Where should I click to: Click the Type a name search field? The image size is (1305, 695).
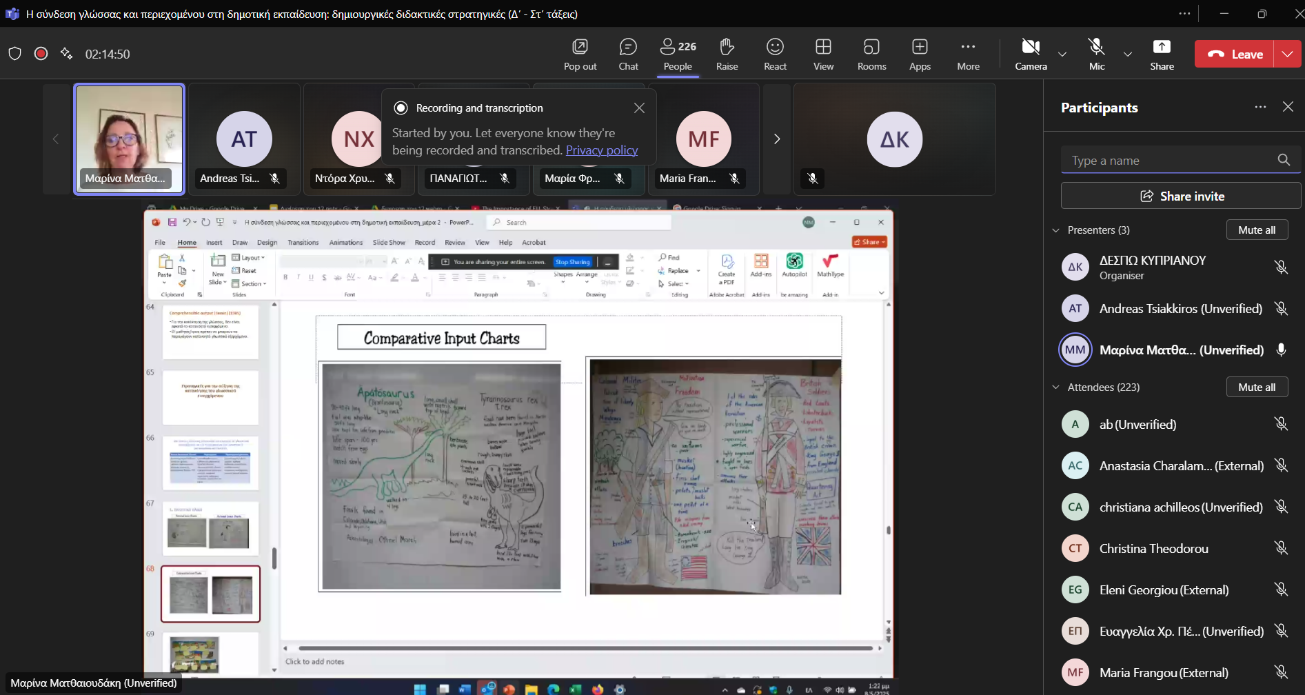(x=1169, y=161)
